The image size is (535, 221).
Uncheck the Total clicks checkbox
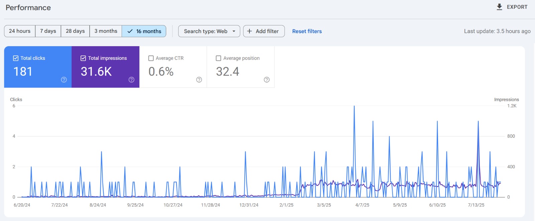pyautogui.click(x=16, y=58)
